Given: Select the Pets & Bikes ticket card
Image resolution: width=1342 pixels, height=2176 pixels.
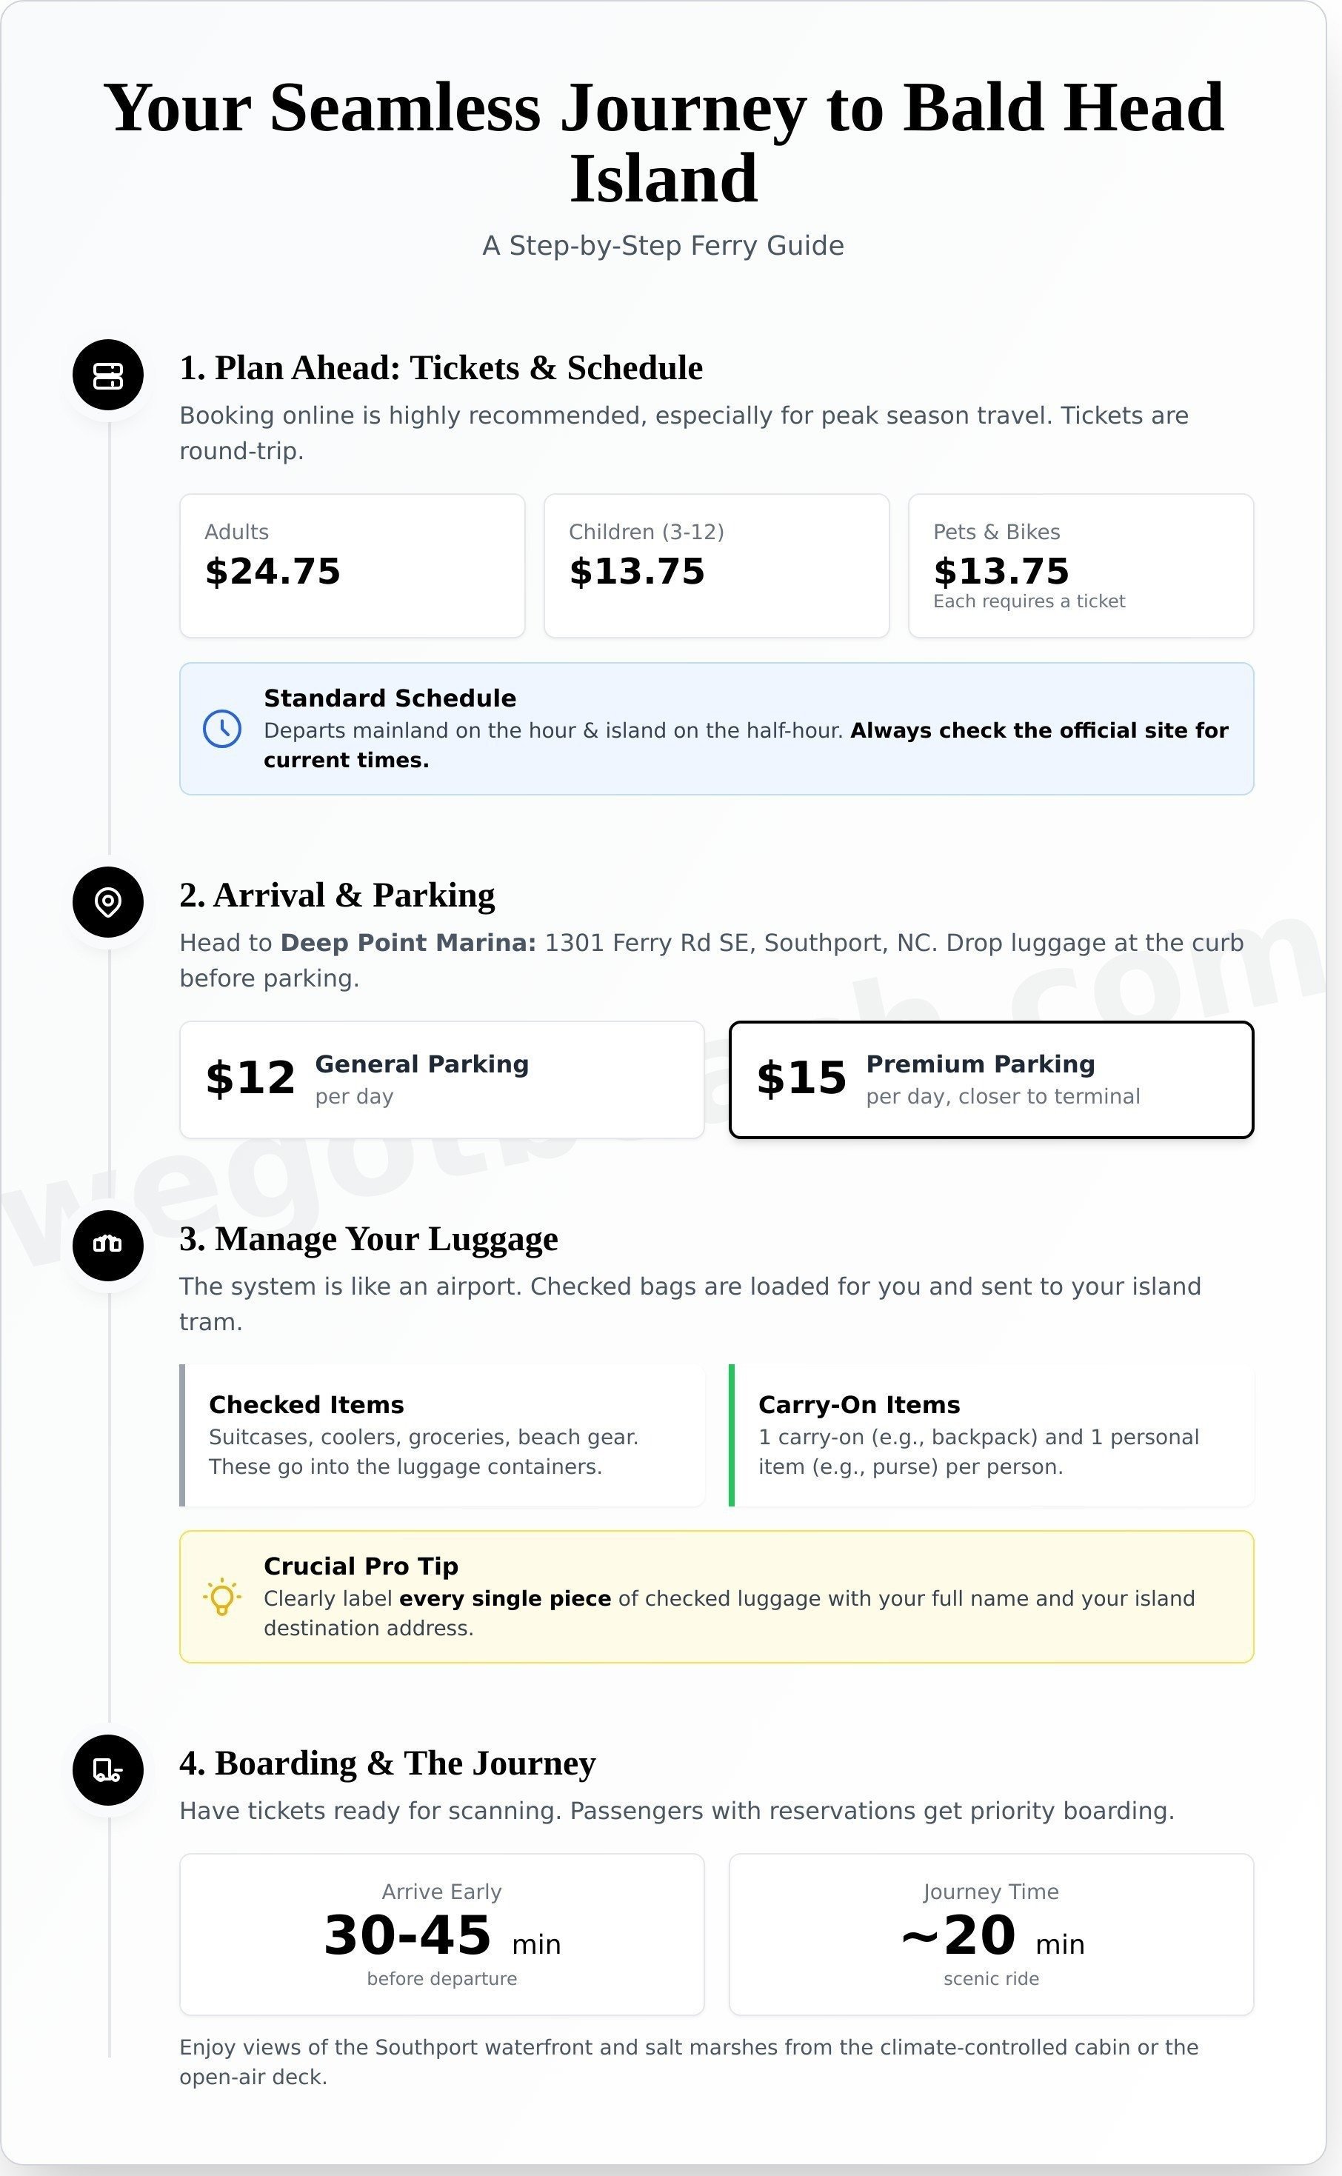Looking at the screenshot, I should coord(1081,565).
